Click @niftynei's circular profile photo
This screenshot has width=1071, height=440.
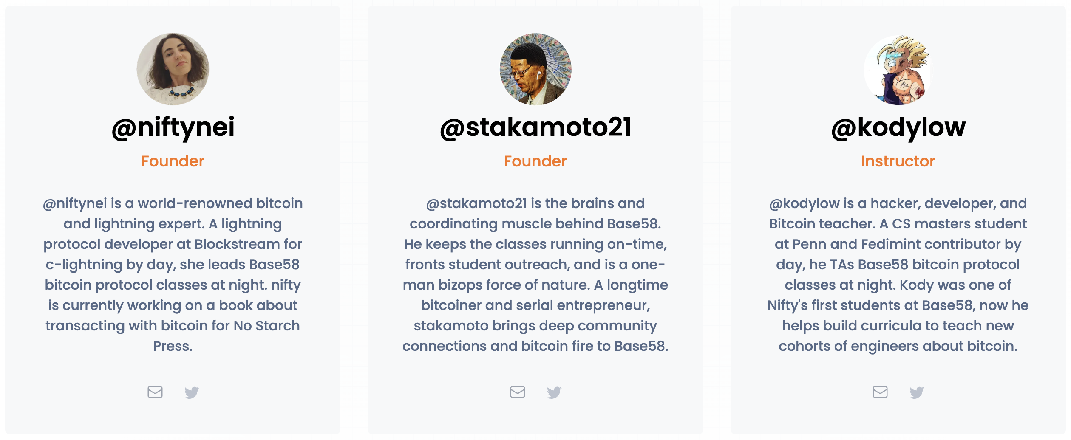(x=173, y=69)
